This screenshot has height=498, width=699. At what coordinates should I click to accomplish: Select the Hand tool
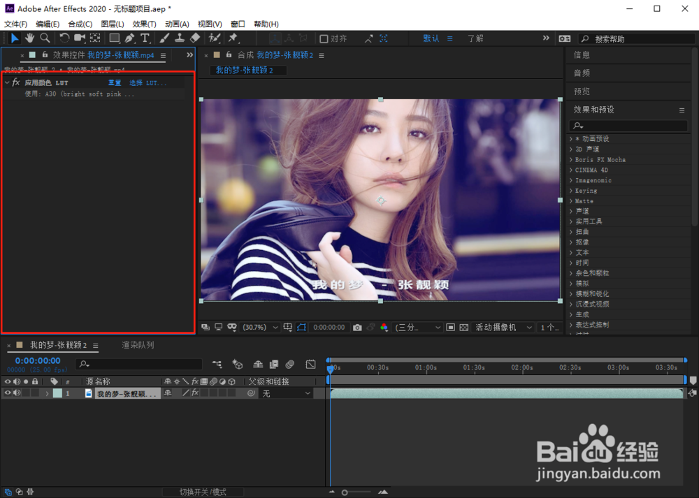pyautogui.click(x=30, y=38)
